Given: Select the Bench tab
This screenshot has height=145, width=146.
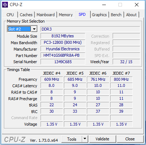Looking at the screenshot, I should tap(116, 15).
